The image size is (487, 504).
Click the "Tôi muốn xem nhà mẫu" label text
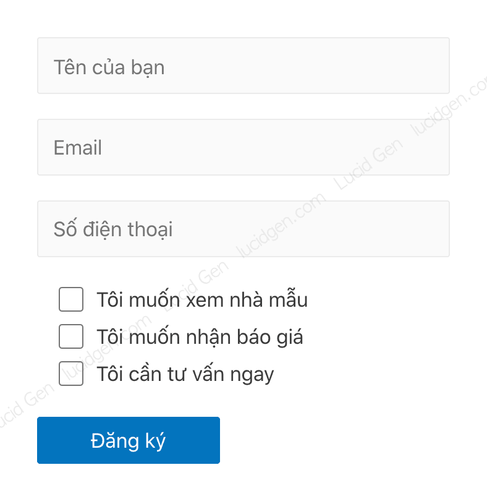pos(201,300)
